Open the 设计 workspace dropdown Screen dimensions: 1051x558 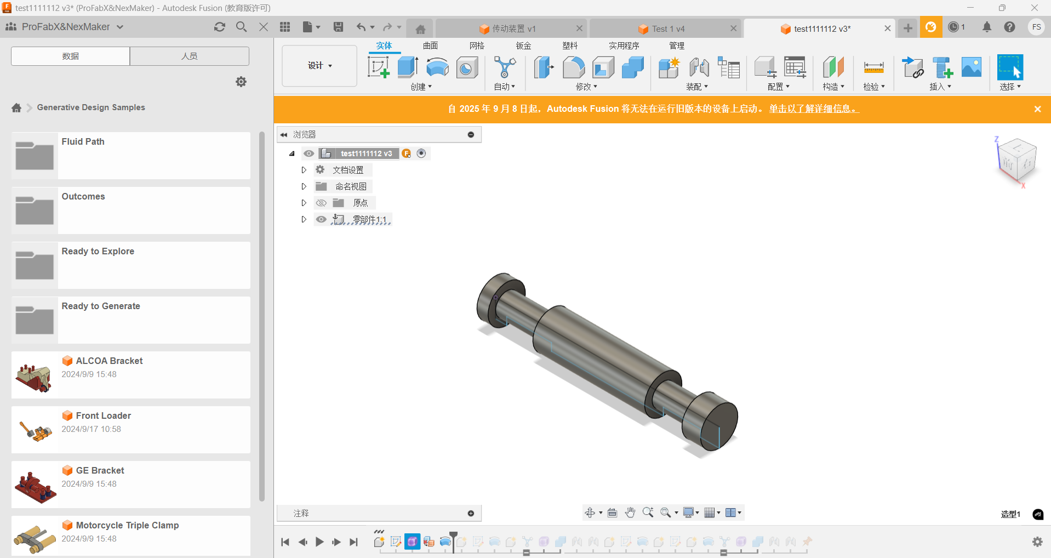coord(319,66)
